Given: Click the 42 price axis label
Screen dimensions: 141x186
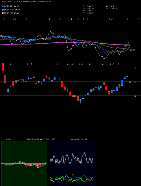Looking at the screenshot, I should pos(135,96).
